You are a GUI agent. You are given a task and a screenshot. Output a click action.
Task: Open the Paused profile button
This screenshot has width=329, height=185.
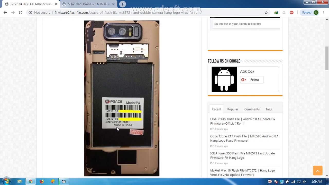tap(310, 12)
